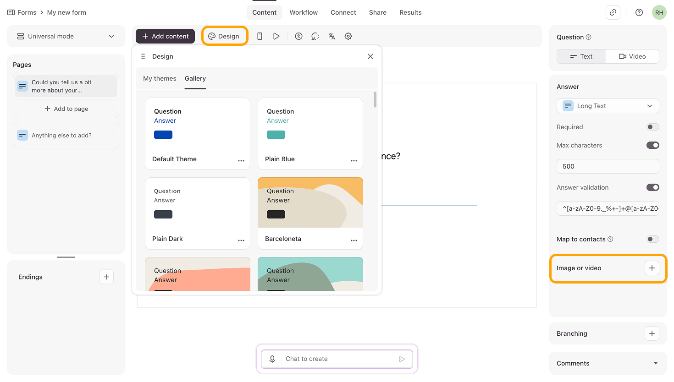Select the Plain Blue theme color swatch
The image size is (674, 382).
point(276,135)
